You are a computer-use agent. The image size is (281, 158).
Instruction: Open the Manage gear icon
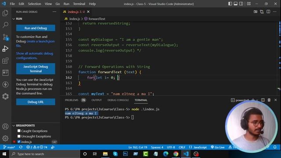[5, 138]
